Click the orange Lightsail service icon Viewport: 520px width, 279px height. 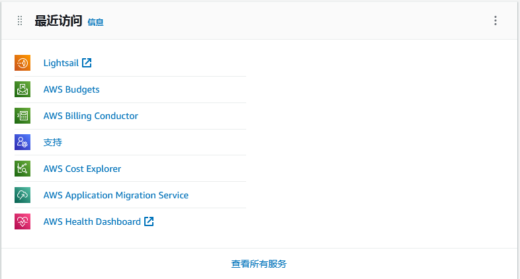point(22,63)
